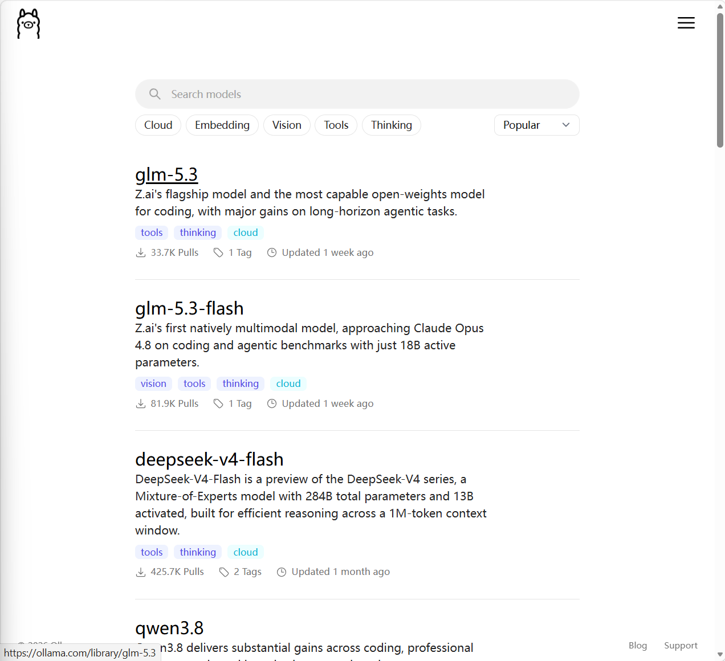This screenshot has width=725, height=661.
Task: Click the tools tag under deepseek-v4-flash
Action: [x=152, y=552]
